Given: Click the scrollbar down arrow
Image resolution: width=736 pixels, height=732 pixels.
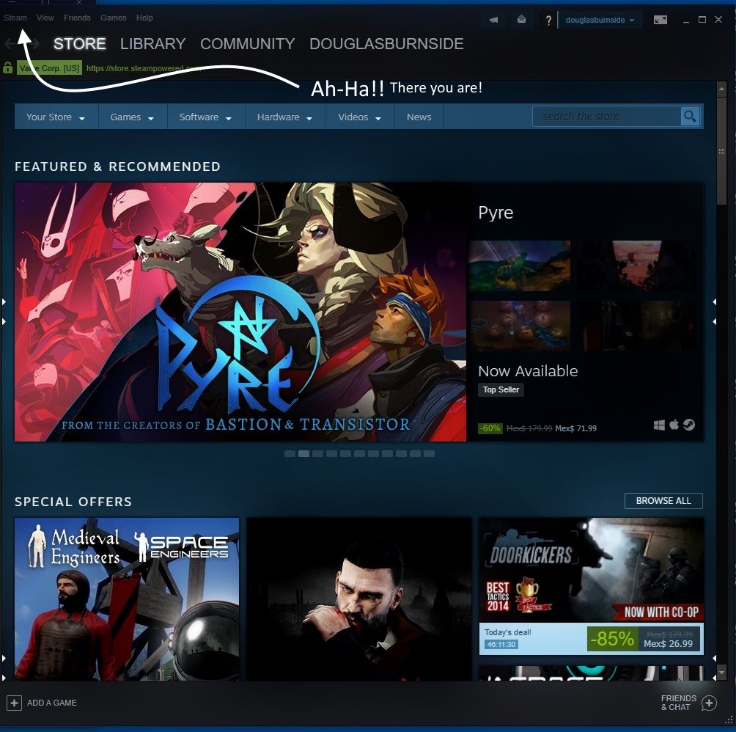Looking at the screenshot, I should pos(721,673).
